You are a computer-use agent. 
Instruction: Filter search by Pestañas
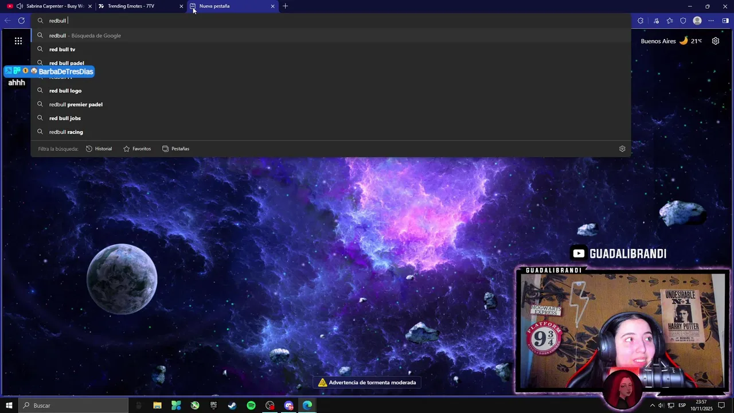[x=175, y=149]
